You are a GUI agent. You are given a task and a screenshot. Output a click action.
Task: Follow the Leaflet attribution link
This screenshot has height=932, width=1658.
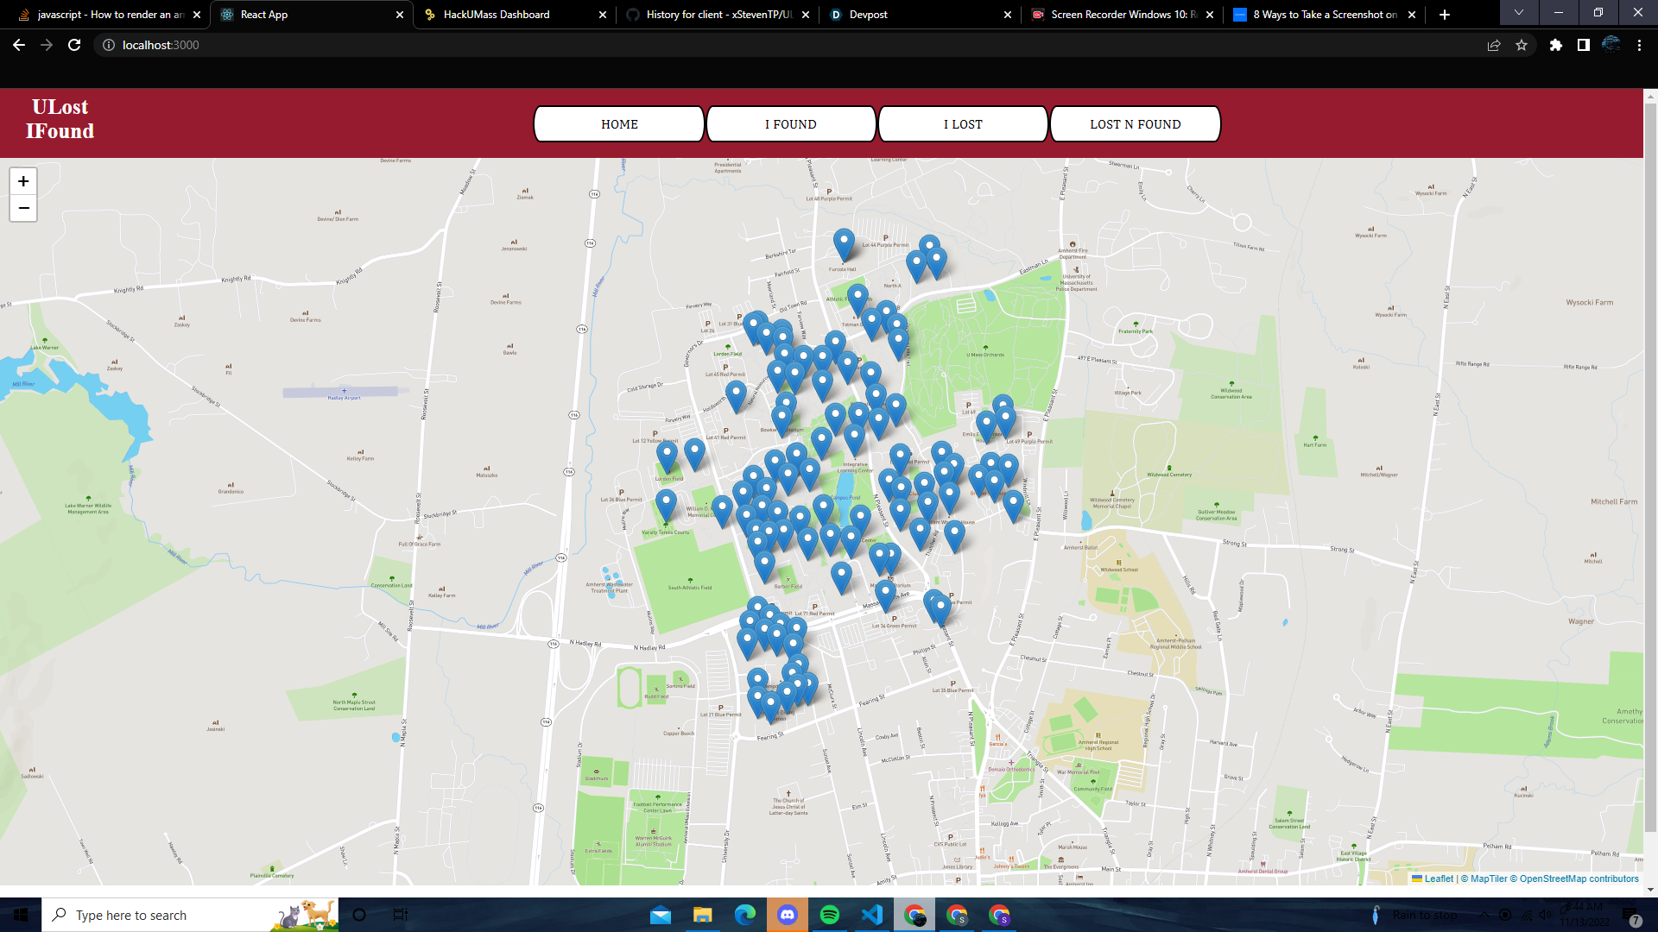[1438, 878]
